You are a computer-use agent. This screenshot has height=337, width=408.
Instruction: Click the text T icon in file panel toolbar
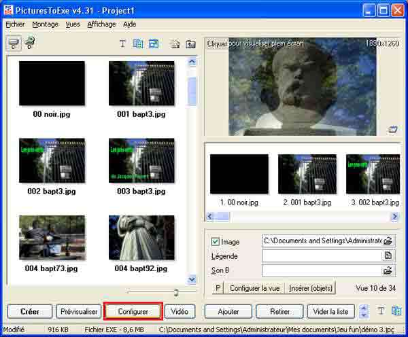click(122, 43)
